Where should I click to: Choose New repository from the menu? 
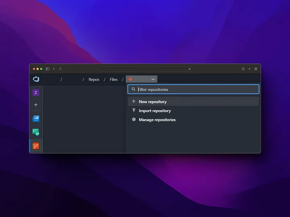point(193,102)
